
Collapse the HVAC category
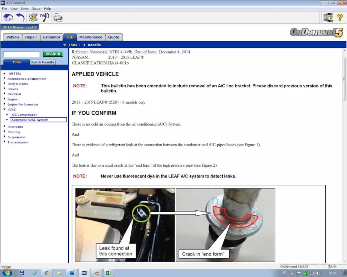(x=4, y=109)
